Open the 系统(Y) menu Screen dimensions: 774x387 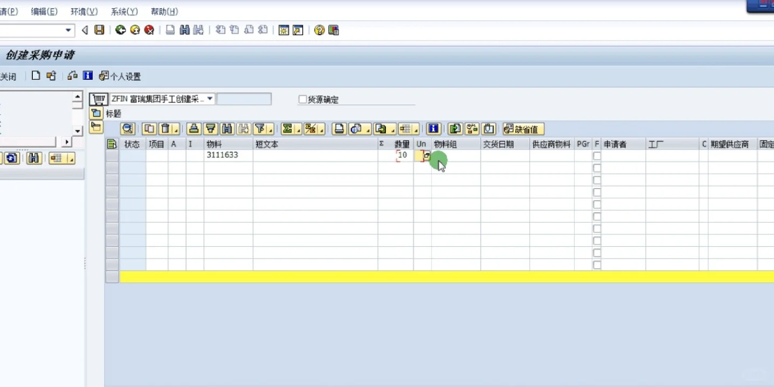[125, 11]
